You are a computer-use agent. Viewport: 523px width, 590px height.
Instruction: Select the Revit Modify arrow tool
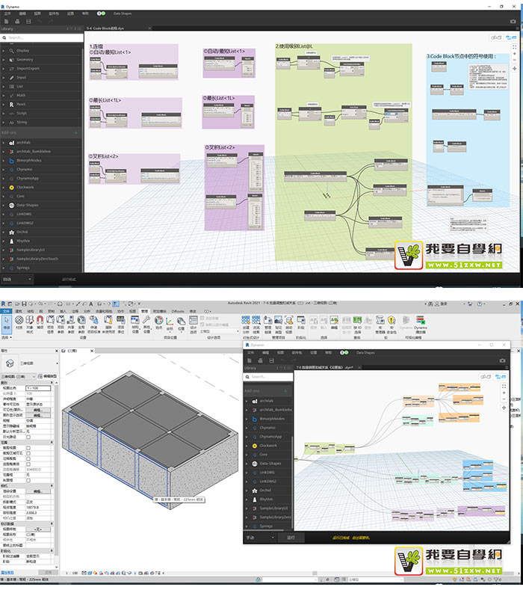pos(7,323)
